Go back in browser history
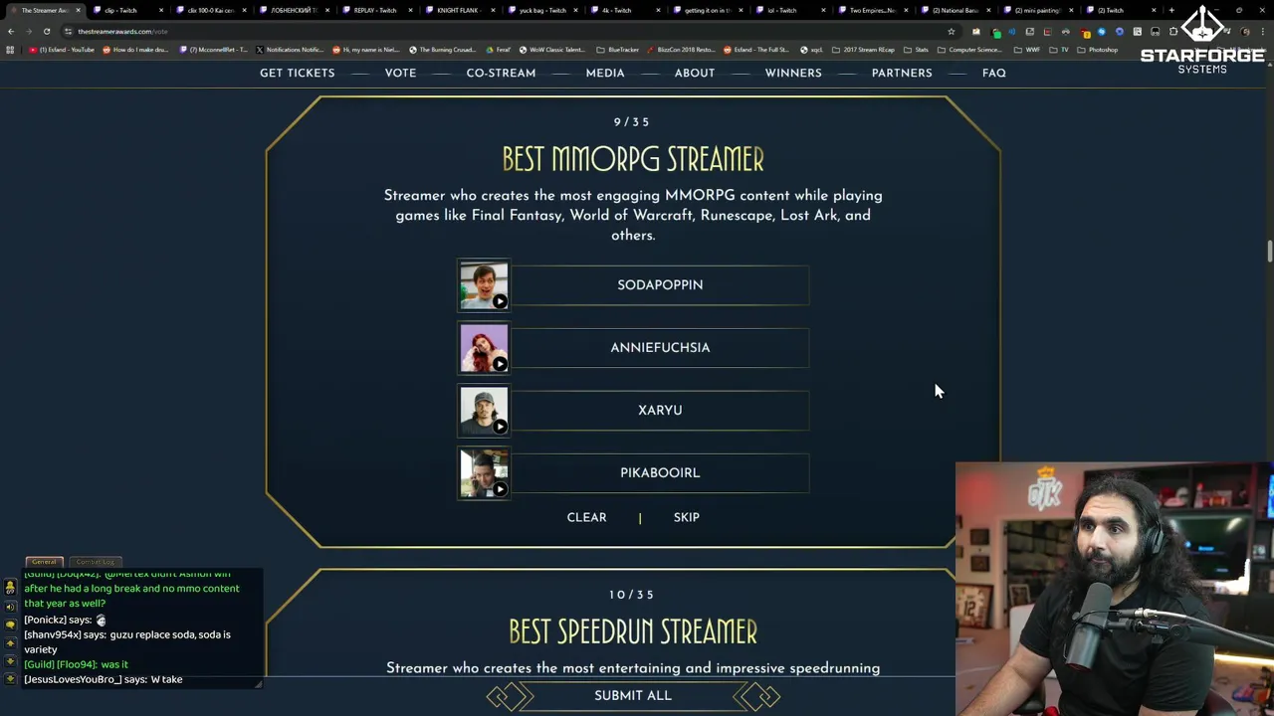Screen dimensions: 1274x716 click(11, 31)
